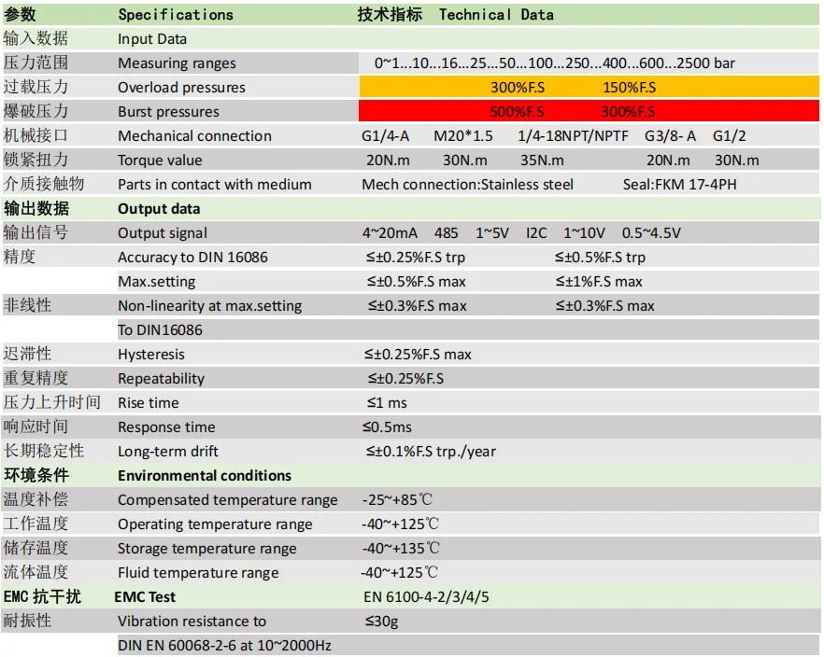Click the 'M20*1.5' connection value
The image size is (824, 657).
[x=463, y=136]
